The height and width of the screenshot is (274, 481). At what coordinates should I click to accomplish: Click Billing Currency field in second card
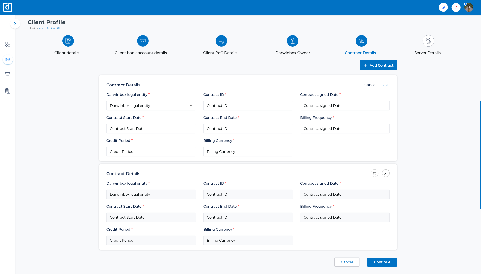(248, 240)
